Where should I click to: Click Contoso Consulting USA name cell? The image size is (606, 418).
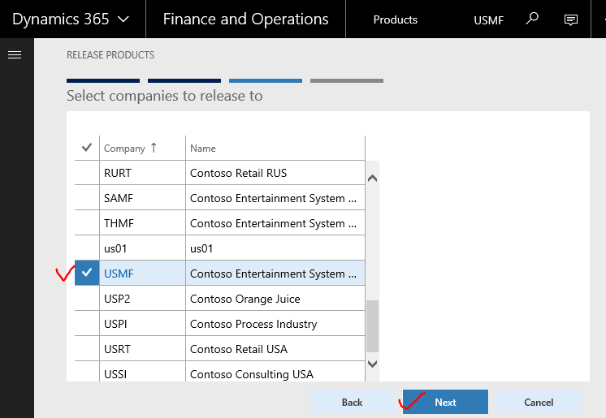click(275, 372)
